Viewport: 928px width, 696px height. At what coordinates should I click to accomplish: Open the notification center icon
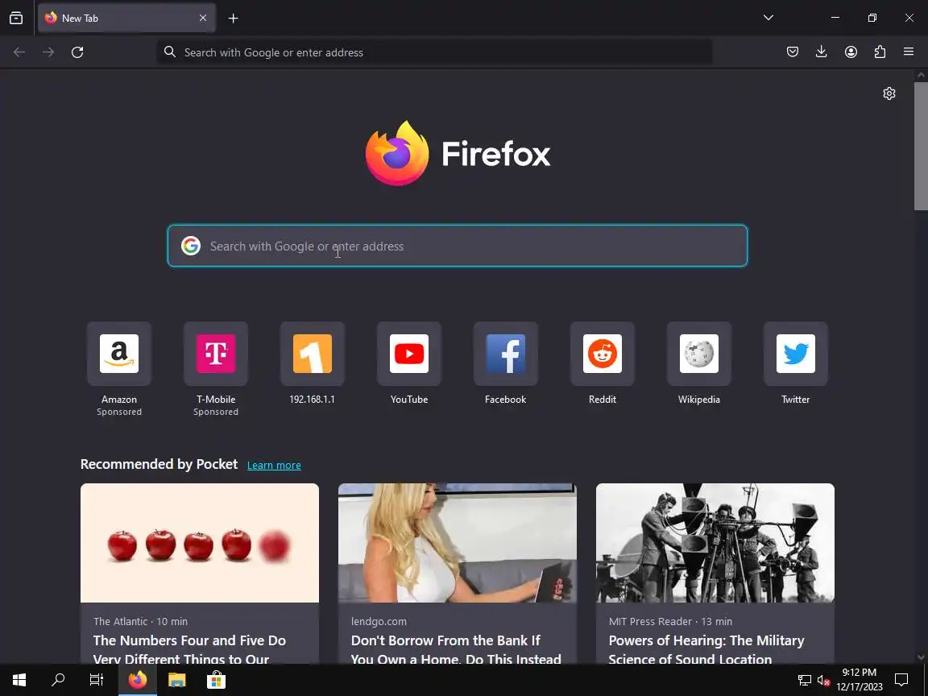901,680
